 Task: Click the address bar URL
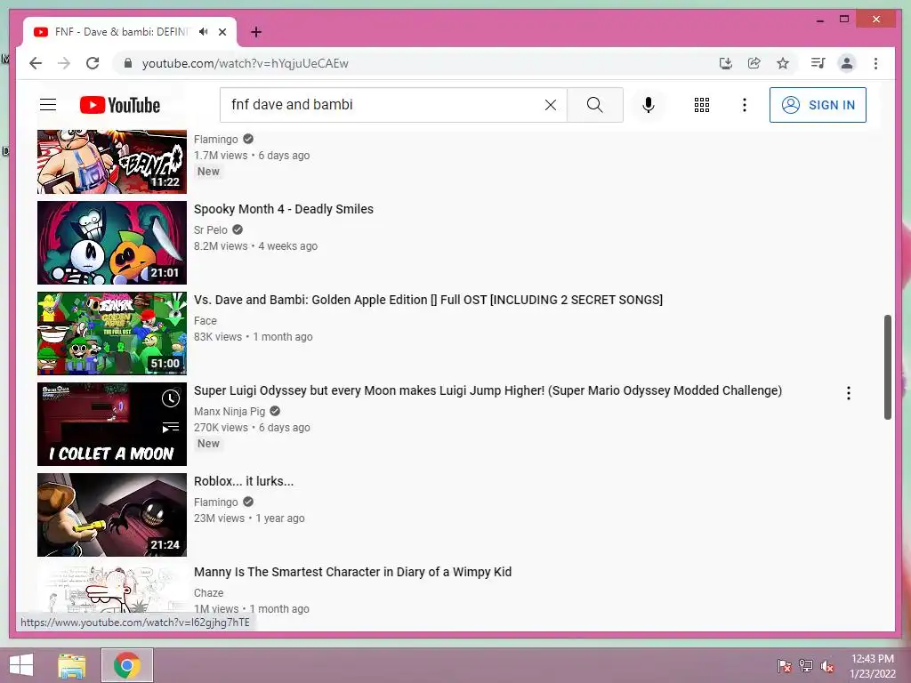pyautogui.click(x=245, y=63)
